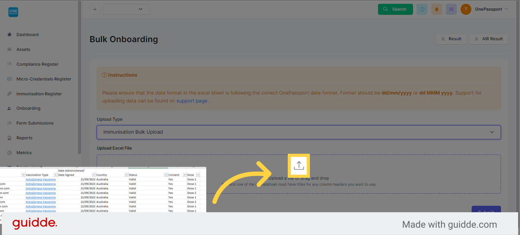Open the empty header dropdown

click(126, 9)
